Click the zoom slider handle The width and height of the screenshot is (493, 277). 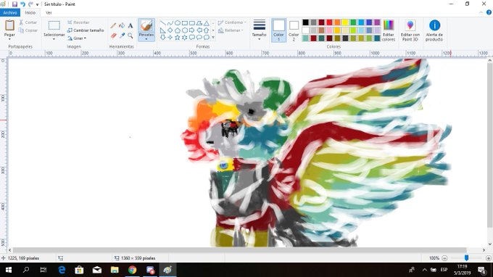[466, 258]
